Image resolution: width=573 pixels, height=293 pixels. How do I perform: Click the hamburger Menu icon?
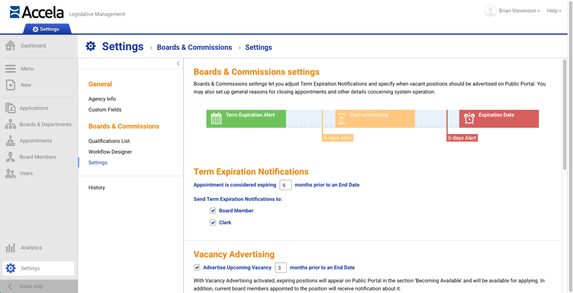pyautogui.click(x=10, y=69)
